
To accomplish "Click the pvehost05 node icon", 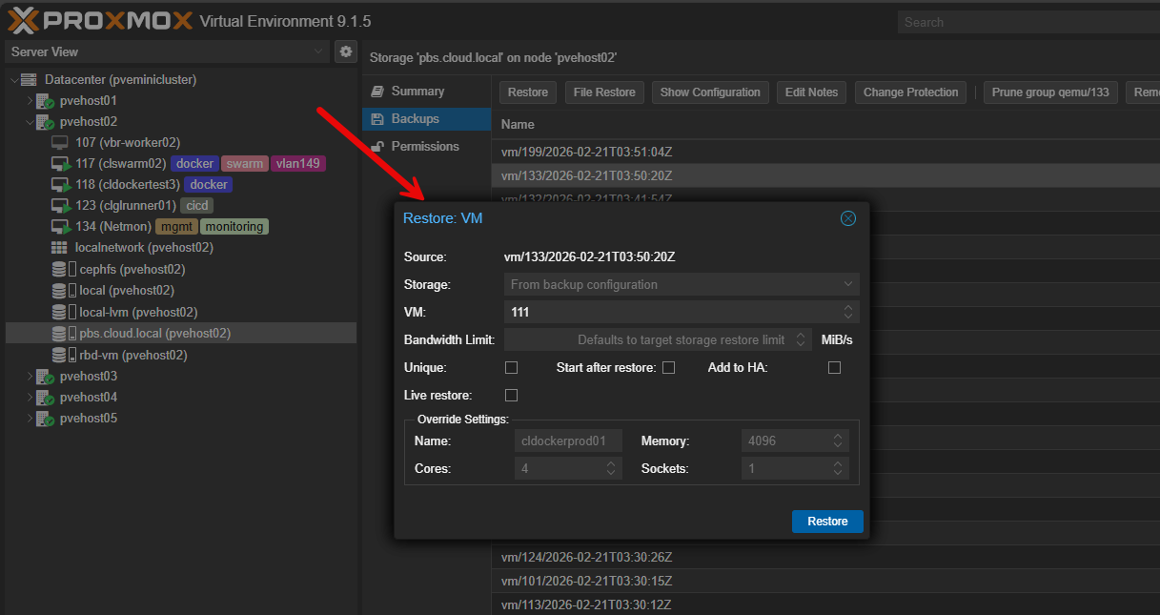I will [45, 419].
